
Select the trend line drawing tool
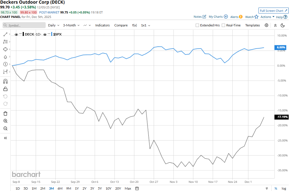tap(5, 34)
